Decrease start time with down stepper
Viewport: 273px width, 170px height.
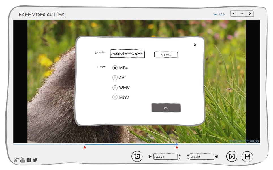[x=180, y=158]
